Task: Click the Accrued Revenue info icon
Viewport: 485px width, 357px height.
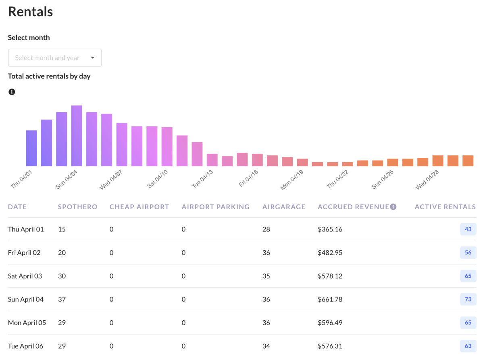Action: click(393, 207)
